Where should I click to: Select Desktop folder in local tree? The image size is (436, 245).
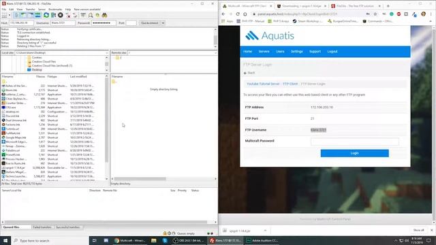(37, 69)
